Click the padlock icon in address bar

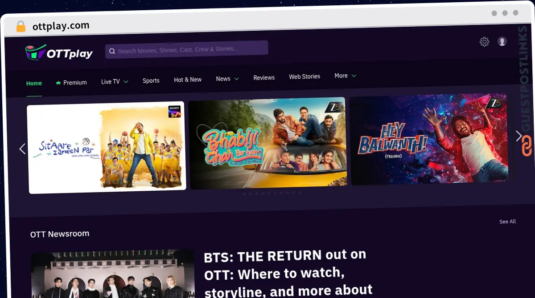[x=21, y=26]
